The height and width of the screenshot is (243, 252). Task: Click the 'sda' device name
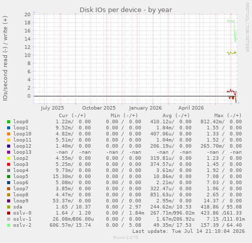pyautogui.click(x=18, y=207)
